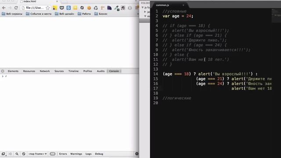Open the Работа bookmarks folder
The image size is (281, 158).
coord(84,14)
